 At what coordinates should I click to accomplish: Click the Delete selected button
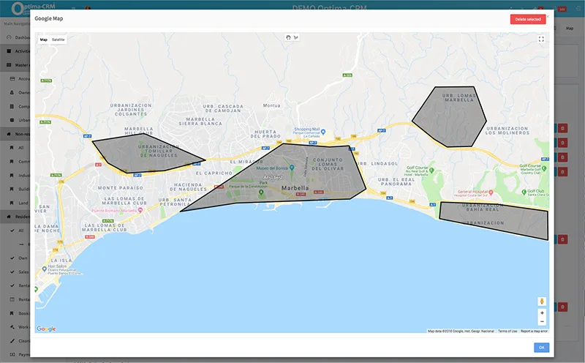click(528, 20)
